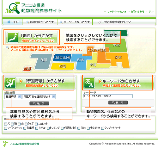Click the green Japan map icon
Image resolution: width=158 pixels, height=148 pixels.
pyautogui.click(x=13, y=37)
